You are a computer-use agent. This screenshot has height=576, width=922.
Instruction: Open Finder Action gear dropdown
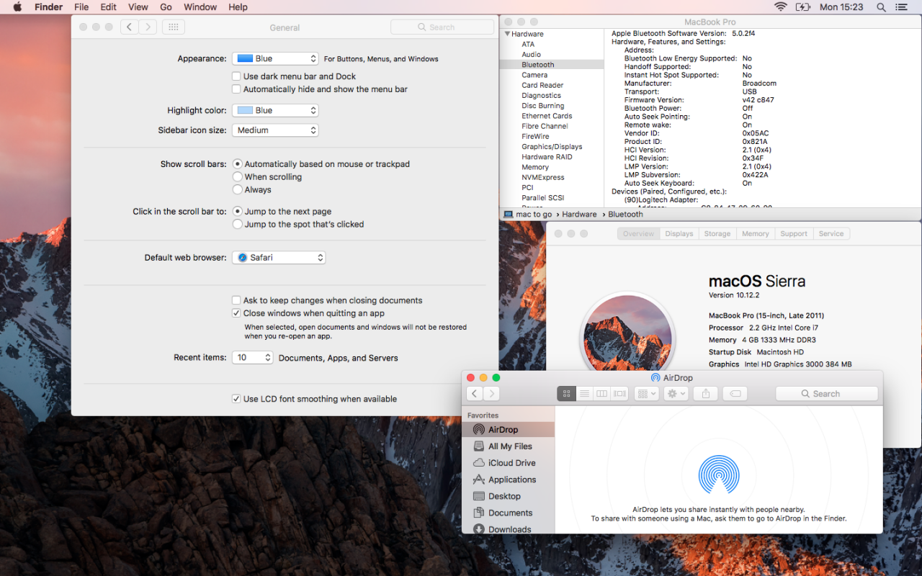pos(676,394)
